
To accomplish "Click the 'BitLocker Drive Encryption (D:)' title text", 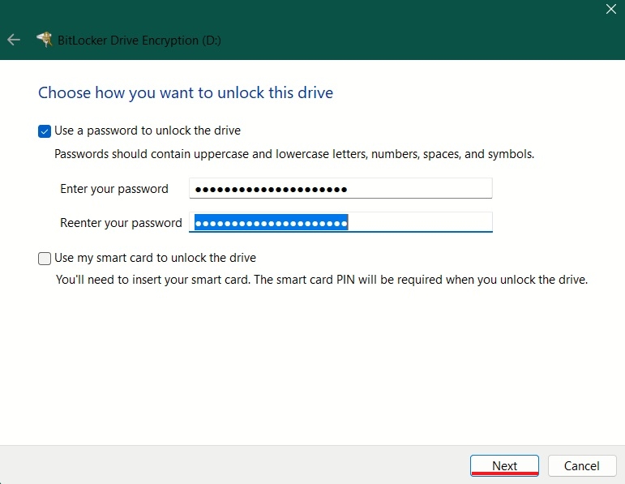I will pos(139,41).
